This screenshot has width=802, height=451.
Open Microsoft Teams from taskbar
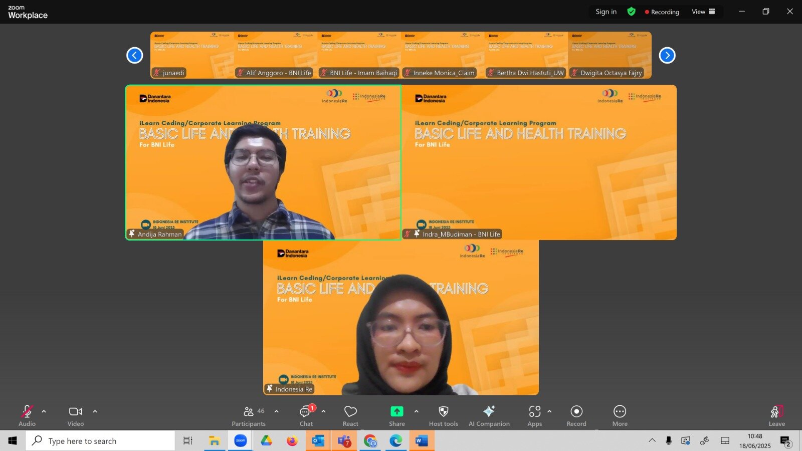pos(344,440)
